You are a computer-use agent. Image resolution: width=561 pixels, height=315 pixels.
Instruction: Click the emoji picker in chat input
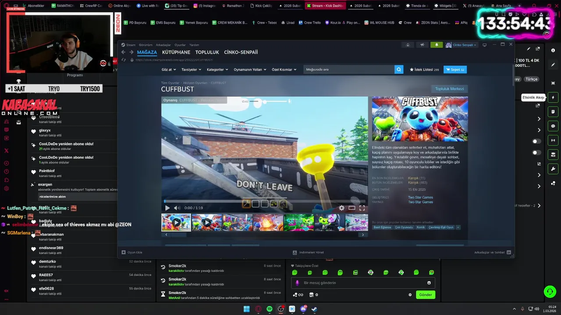(x=429, y=283)
